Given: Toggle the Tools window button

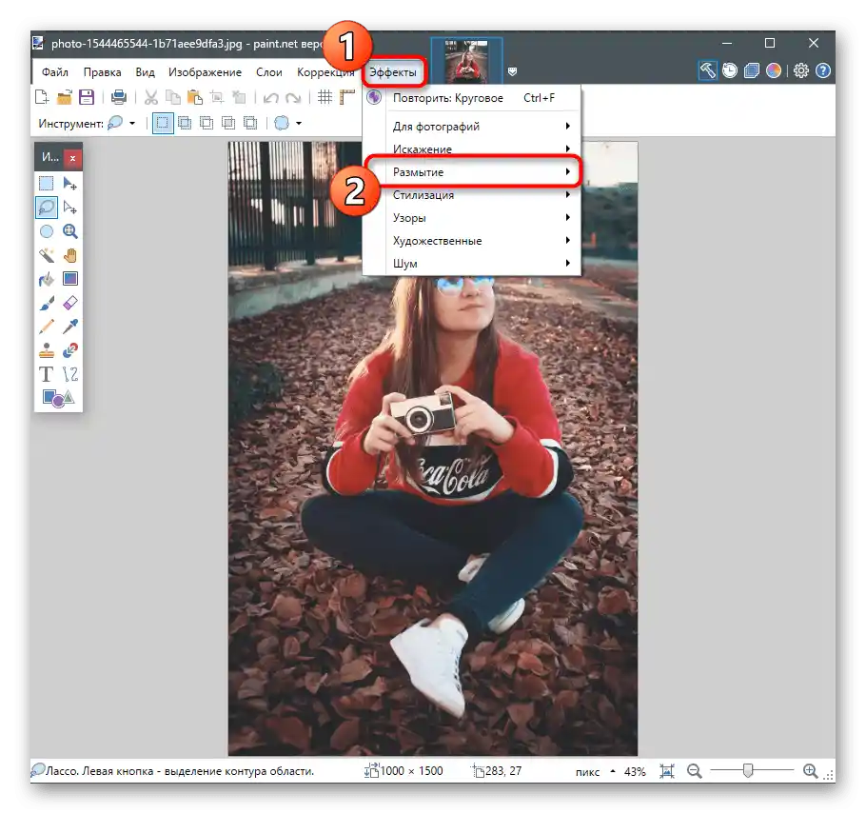Looking at the screenshot, I should pos(707,70).
